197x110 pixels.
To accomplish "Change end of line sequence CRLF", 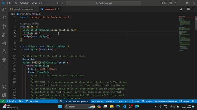I will 127,101.
